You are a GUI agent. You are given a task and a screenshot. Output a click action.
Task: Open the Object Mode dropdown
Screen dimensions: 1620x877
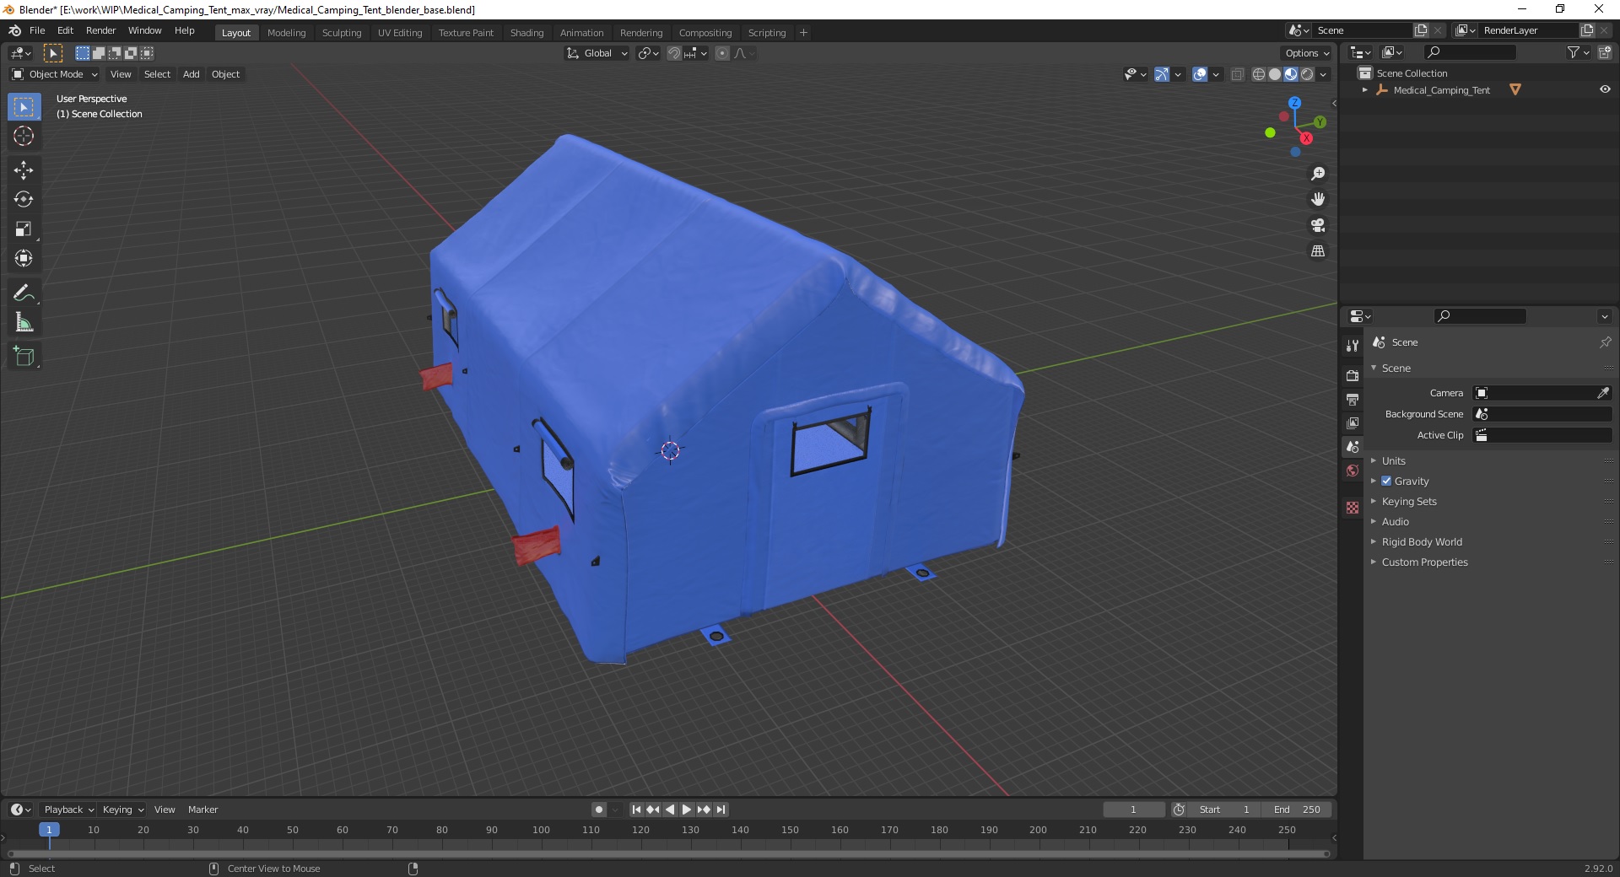click(x=55, y=74)
